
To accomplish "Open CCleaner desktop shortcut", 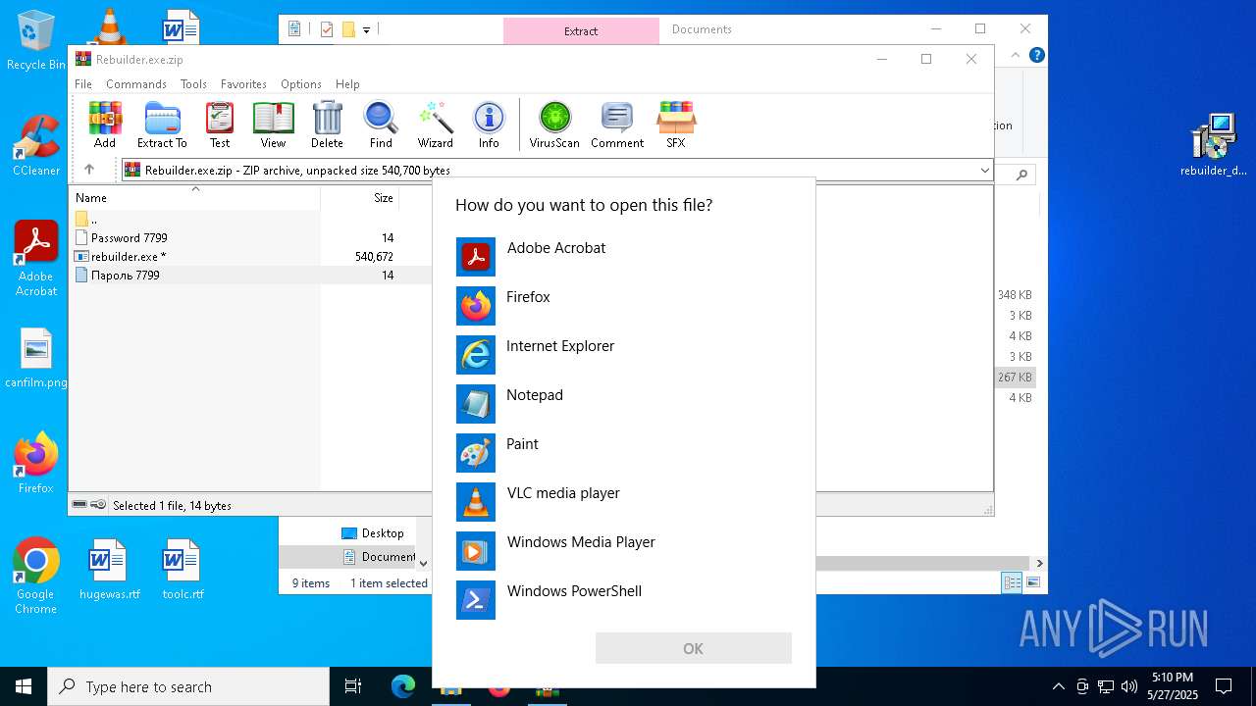I will coord(36,145).
